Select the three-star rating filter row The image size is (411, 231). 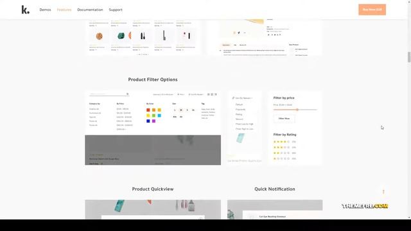point(284,148)
